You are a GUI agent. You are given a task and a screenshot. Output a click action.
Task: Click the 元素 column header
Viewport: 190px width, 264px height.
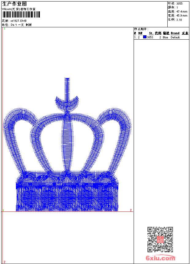185,33
